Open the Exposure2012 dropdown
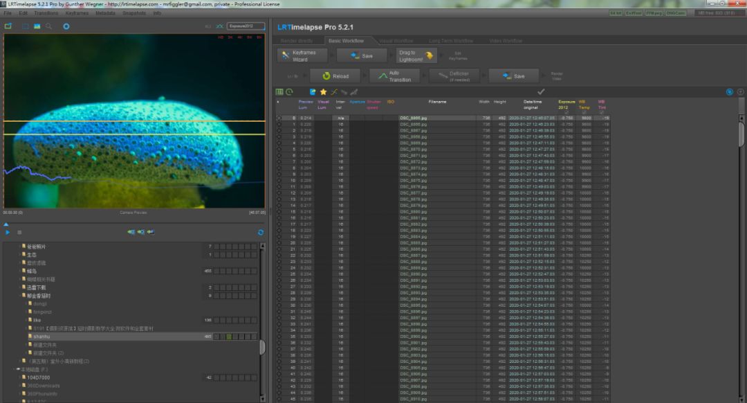Screen dimensions: 747x403 [246, 26]
